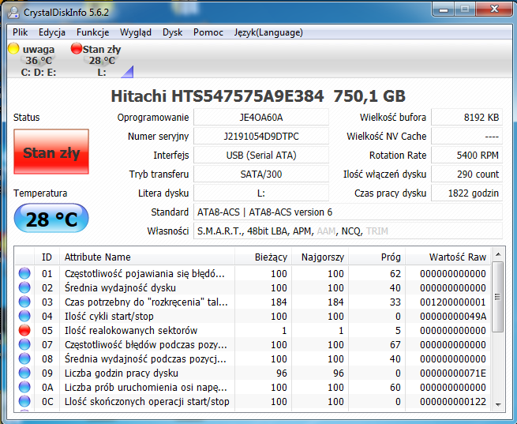Click the CrystalDiskInfo title bar app icon

pos(13,12)
